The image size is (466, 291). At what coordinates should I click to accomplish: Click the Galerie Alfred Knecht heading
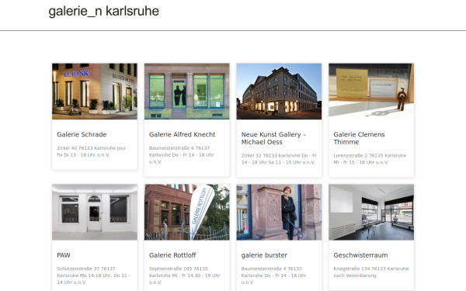[183, 134]
